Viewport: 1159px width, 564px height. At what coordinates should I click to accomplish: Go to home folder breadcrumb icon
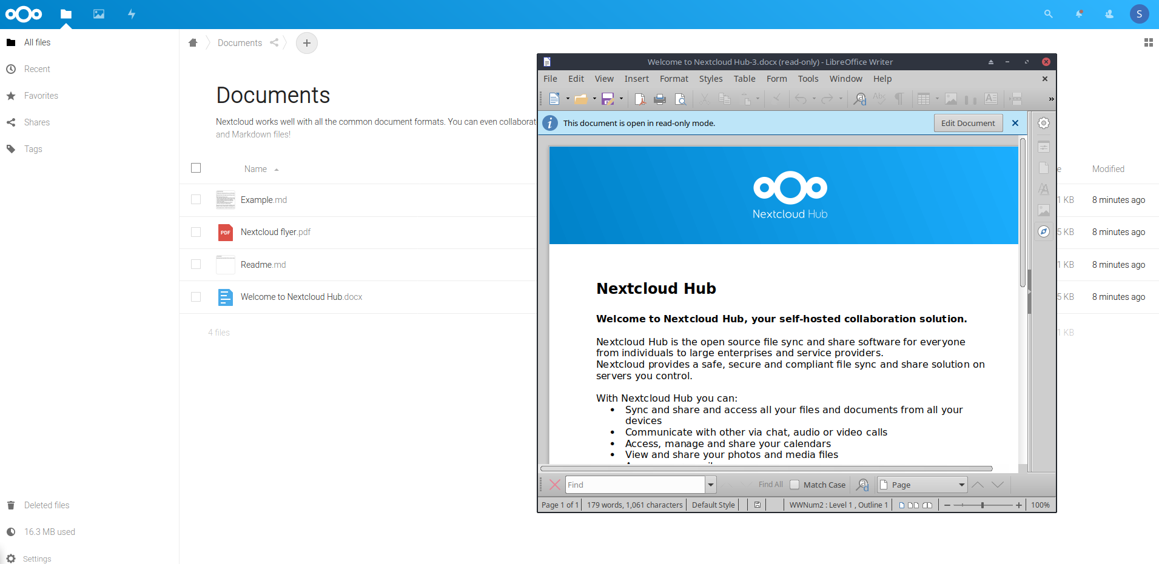pos(193,42)
